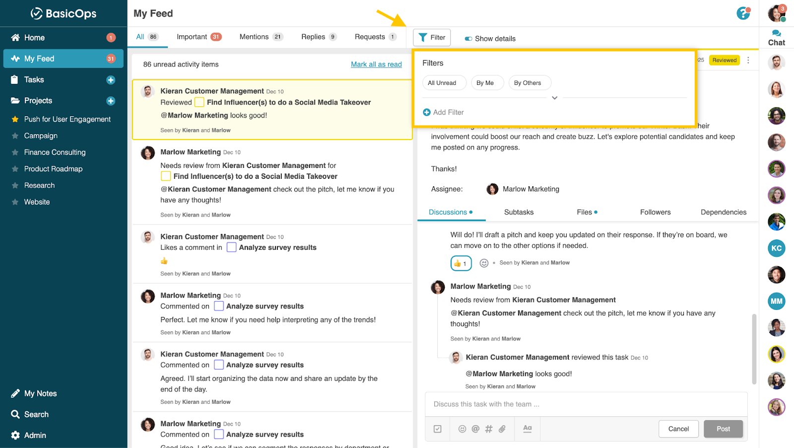This screenshot has height=448, width=794.
Task: Insert a mention with the @ icon
Action: pos(475,429)
